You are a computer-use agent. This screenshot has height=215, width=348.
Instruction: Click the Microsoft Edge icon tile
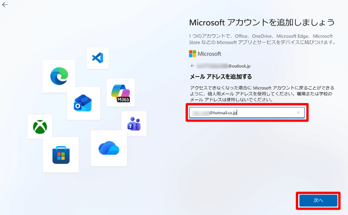click(59, 76)
